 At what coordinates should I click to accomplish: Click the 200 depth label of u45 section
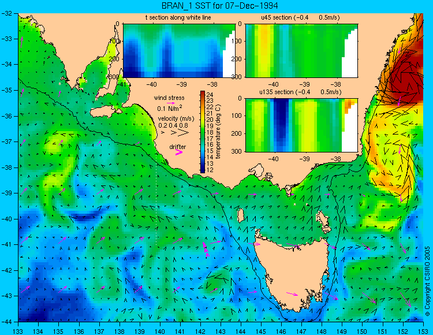(237, 59)
